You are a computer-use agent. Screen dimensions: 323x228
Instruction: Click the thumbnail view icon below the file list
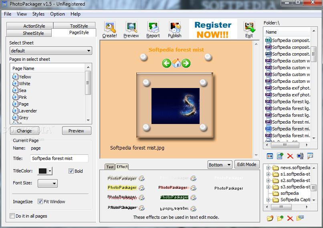(270, 156)
